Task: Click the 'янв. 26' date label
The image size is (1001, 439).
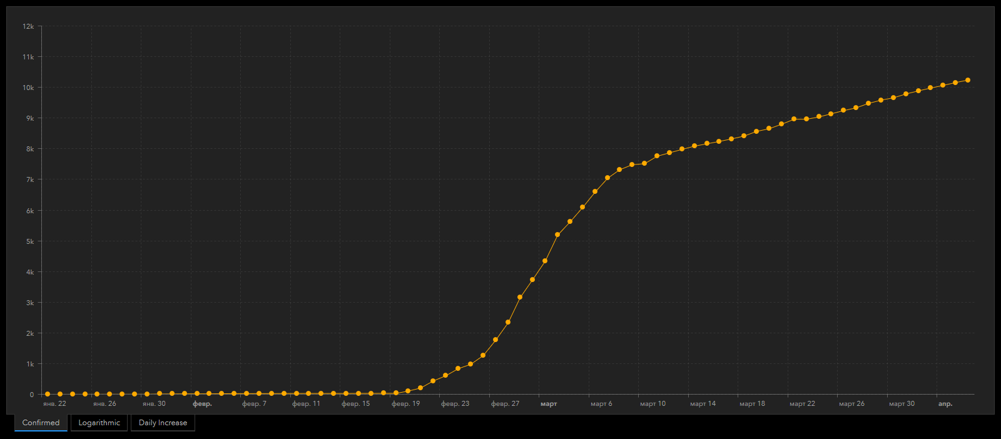Action: [104, 404]
